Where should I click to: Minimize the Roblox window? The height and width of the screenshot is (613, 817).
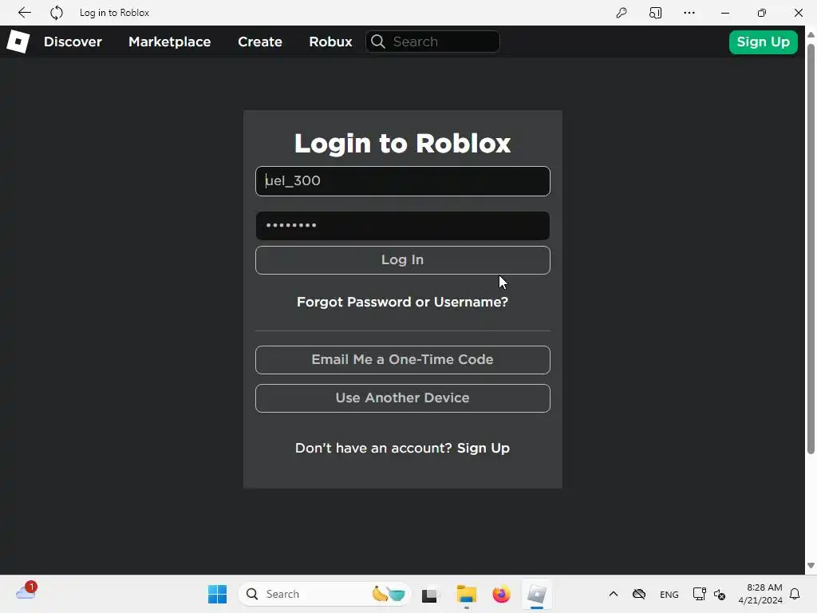coord(724,13)
